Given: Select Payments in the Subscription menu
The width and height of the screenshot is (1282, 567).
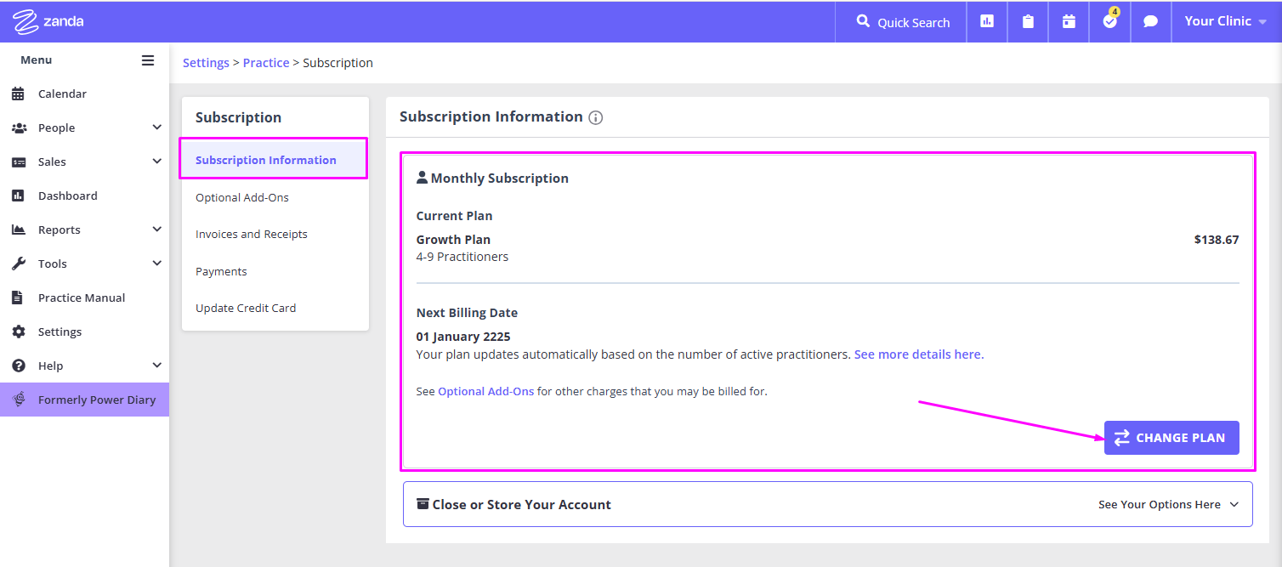Looking at the screenshot, I should 221,270.
